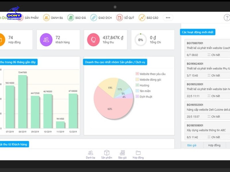Click the pink Tổng thu revenue icon

click(x=93, y=40)
